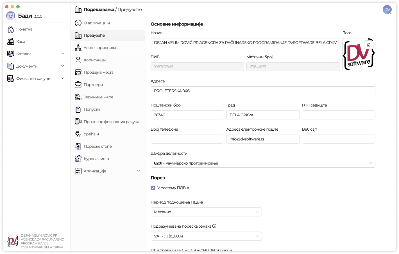Screen dimensions: 399x254
Task: Select Продајна места settings item
Action: coord(108,72)
